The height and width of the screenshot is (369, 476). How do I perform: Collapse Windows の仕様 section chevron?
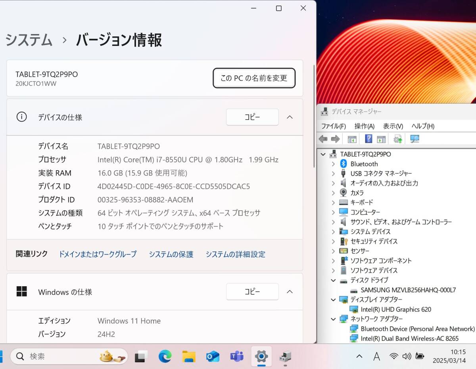[290, 292]
